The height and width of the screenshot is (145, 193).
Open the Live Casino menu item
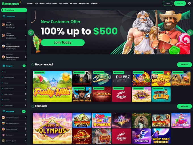tap(40, 3)
